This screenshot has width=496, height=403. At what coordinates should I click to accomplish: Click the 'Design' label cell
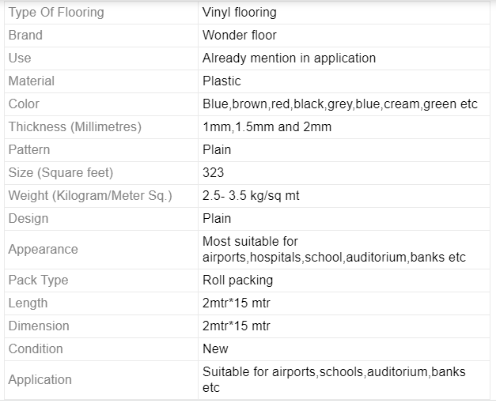coord(101,219)
